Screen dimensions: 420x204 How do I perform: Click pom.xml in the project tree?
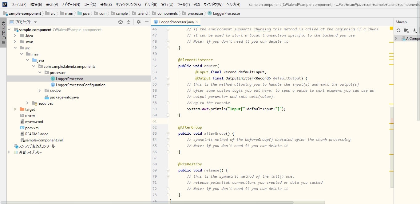point(32,128)
